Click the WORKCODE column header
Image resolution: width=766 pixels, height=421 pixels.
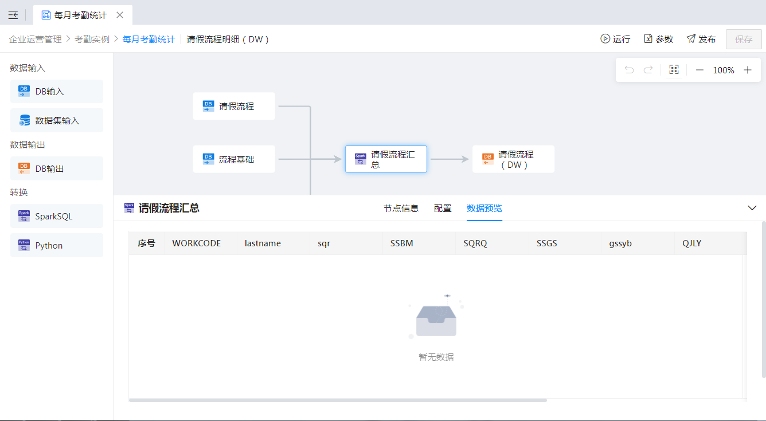tap(197, 243)
